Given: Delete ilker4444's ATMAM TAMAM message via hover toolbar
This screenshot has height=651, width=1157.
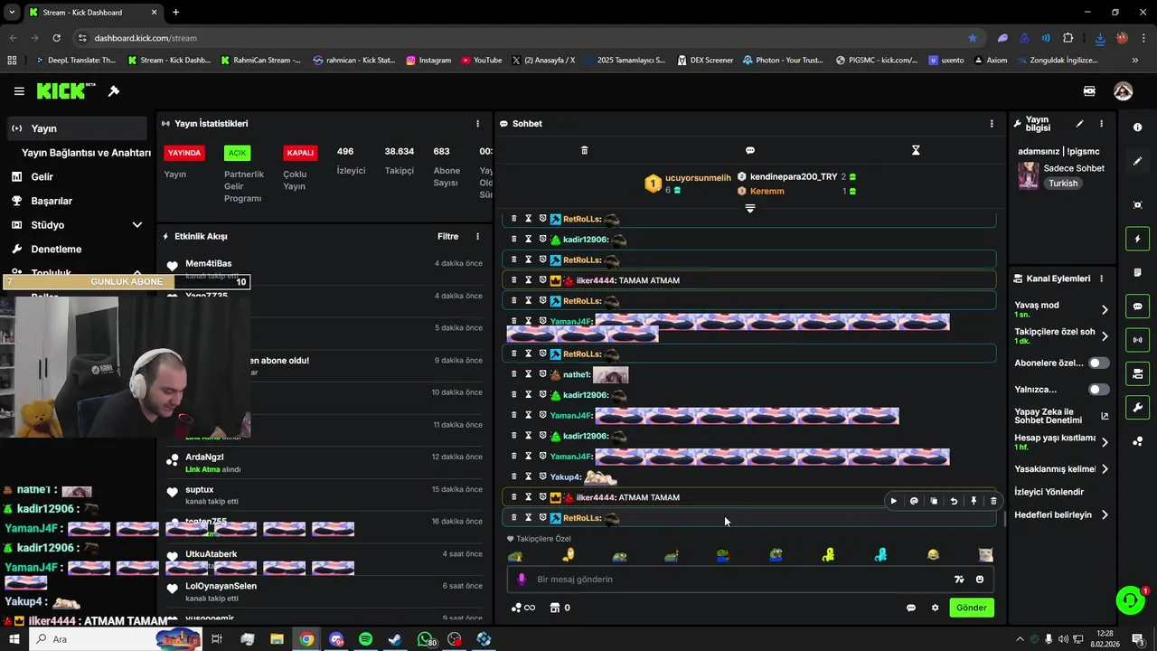Looking at the screenshot, I should point(993,501).
